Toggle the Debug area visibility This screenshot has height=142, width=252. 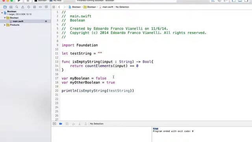pyautogui.click(x=240, y=1)
